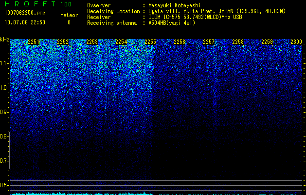Click the Receiving Location label
The width and height of the screenshot is (306, 195).
tap(113, 11)
